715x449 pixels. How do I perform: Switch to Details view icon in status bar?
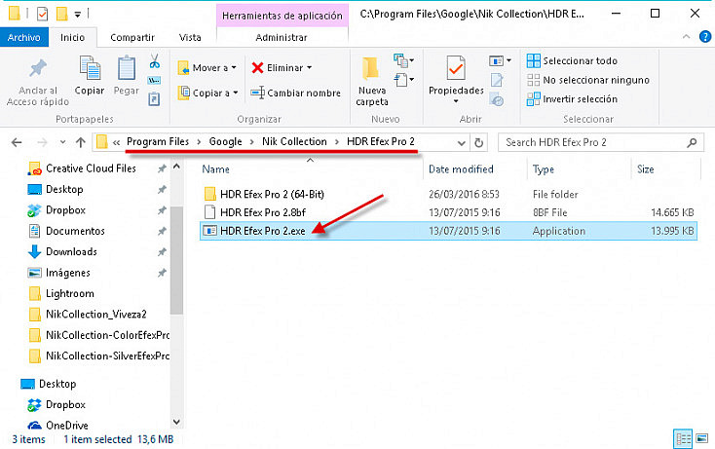pyautogui.click(x=683, y=439)
